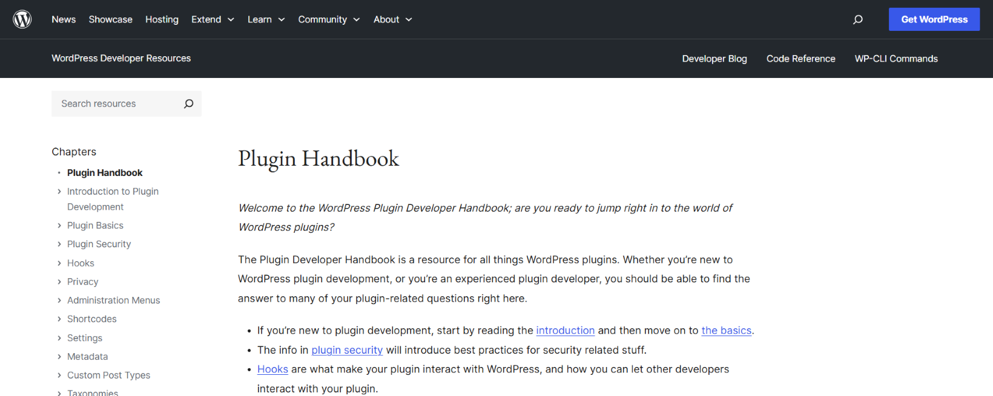Screen dimensions: 993x396
Task: Open the site search magnifier icon in header
Action: 858,19
